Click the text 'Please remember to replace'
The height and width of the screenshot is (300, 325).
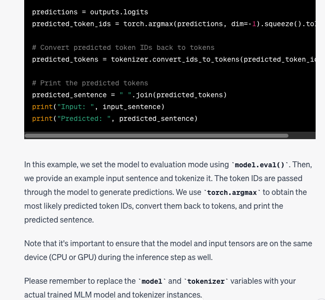pos(79,281)
